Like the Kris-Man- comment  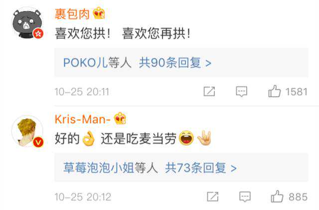tap(277, 197)
